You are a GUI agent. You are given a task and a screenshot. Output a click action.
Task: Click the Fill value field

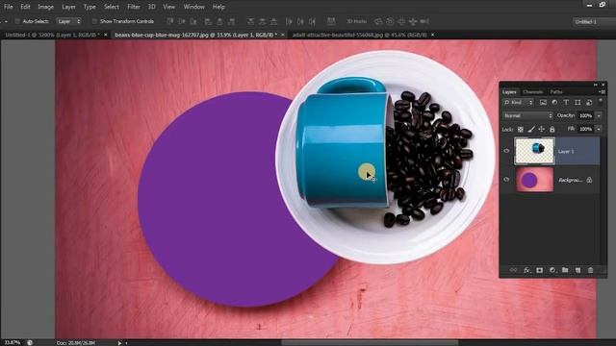coord(586,129)
